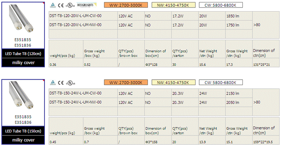This screenshot has height=145, width=281.
Task: Click the UL certification icon in 150cm section
Action: 70,83
